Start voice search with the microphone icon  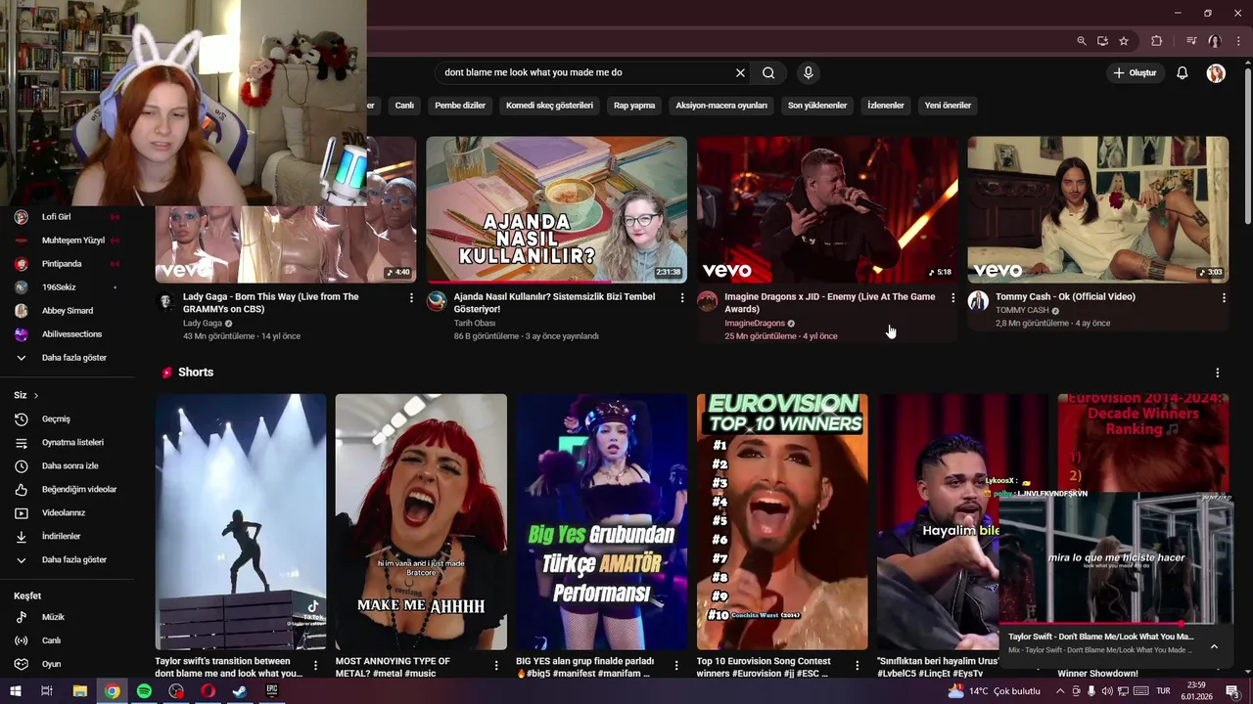tap(808, 72)
